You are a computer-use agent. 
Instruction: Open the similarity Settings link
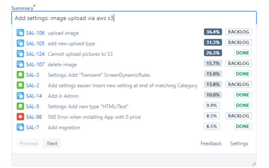[239, 144]
